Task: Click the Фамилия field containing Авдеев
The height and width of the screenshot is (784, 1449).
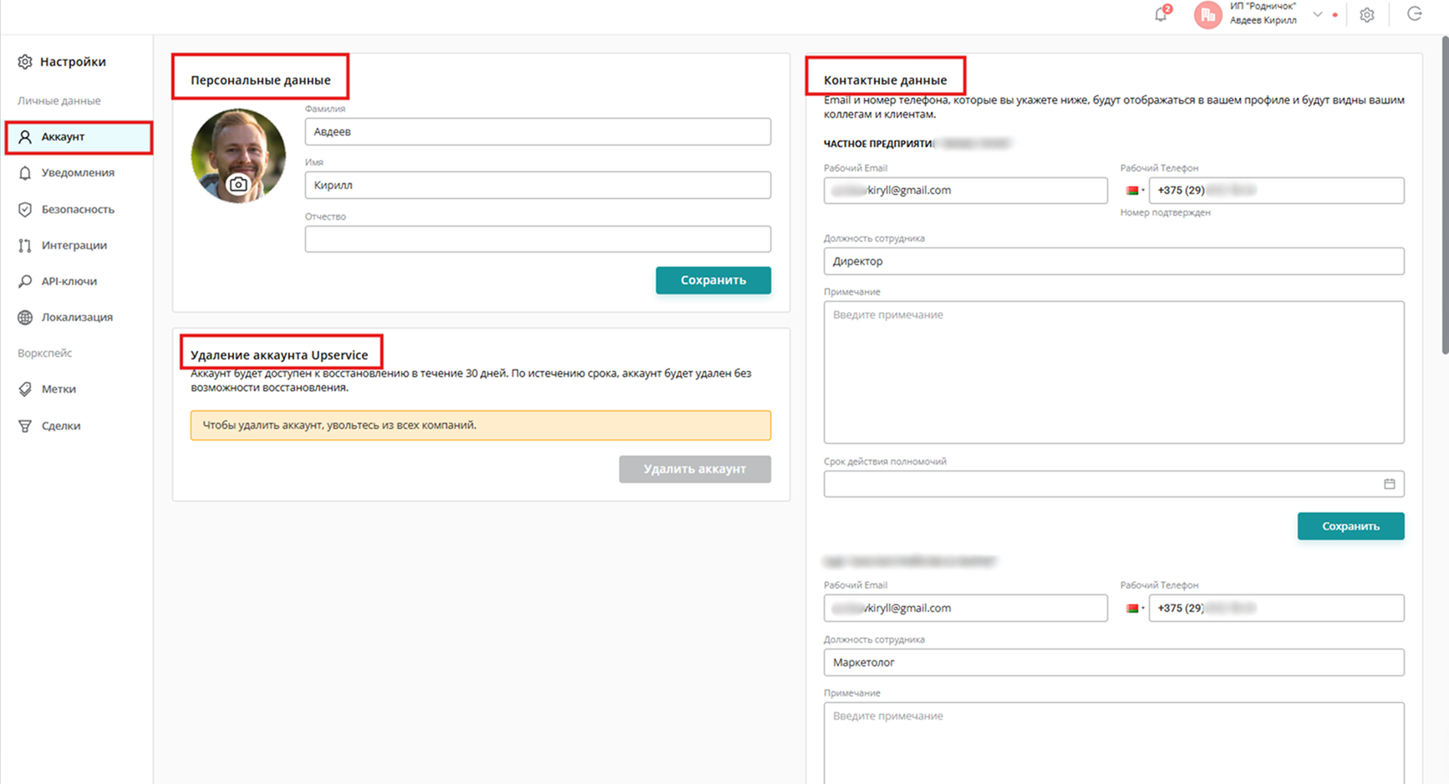Action: pyautogui.click(x=537, y=132)
